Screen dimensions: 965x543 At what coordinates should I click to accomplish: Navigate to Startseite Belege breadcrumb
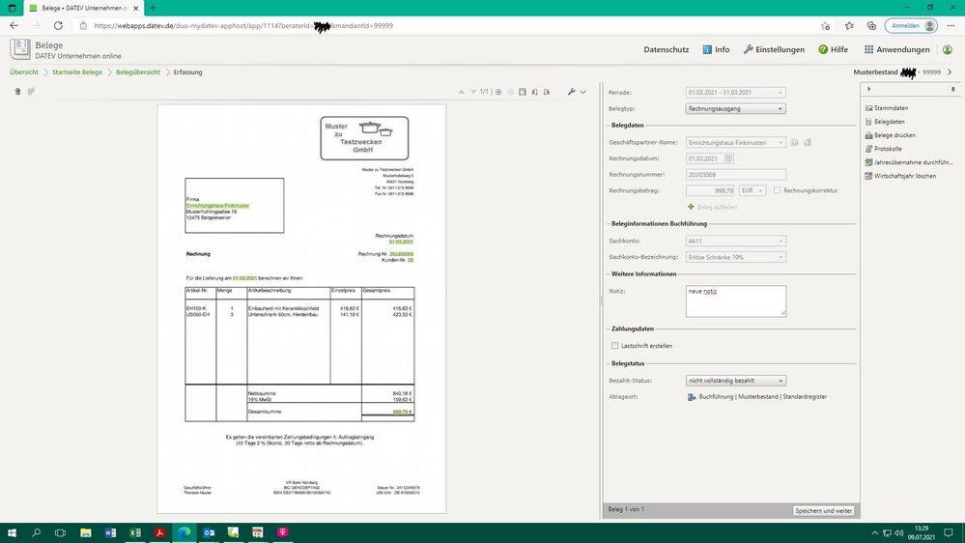(77, 72)
